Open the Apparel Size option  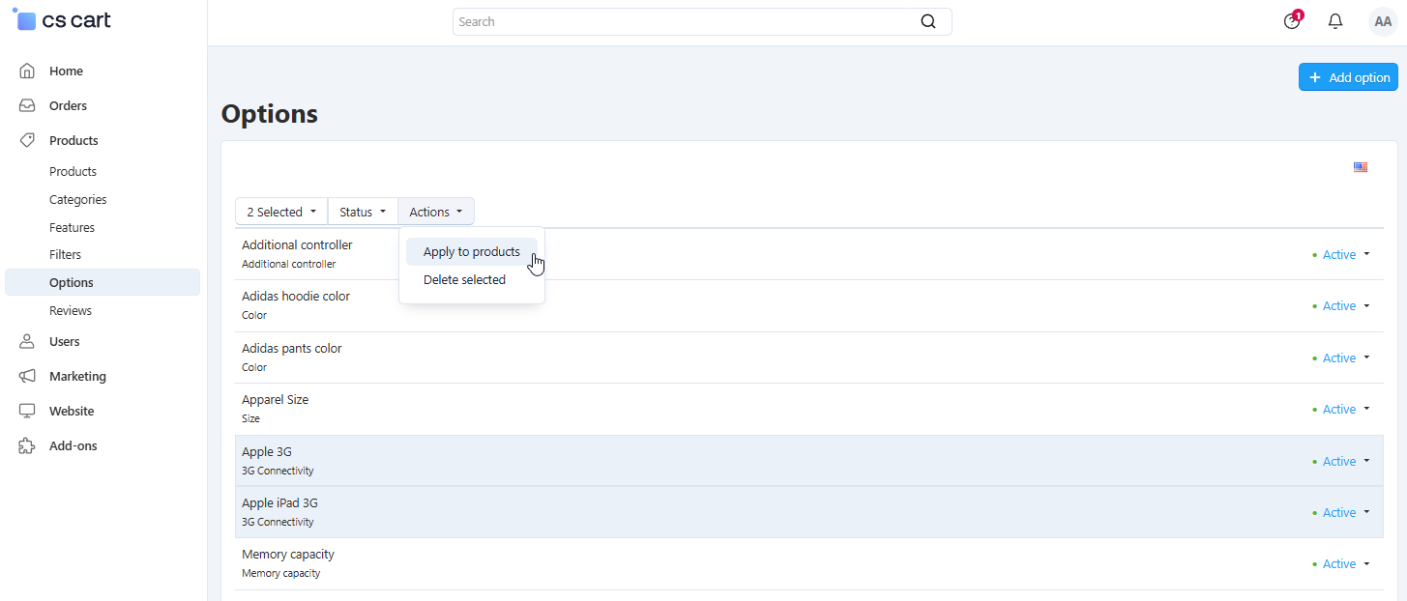tap(276, 399)
